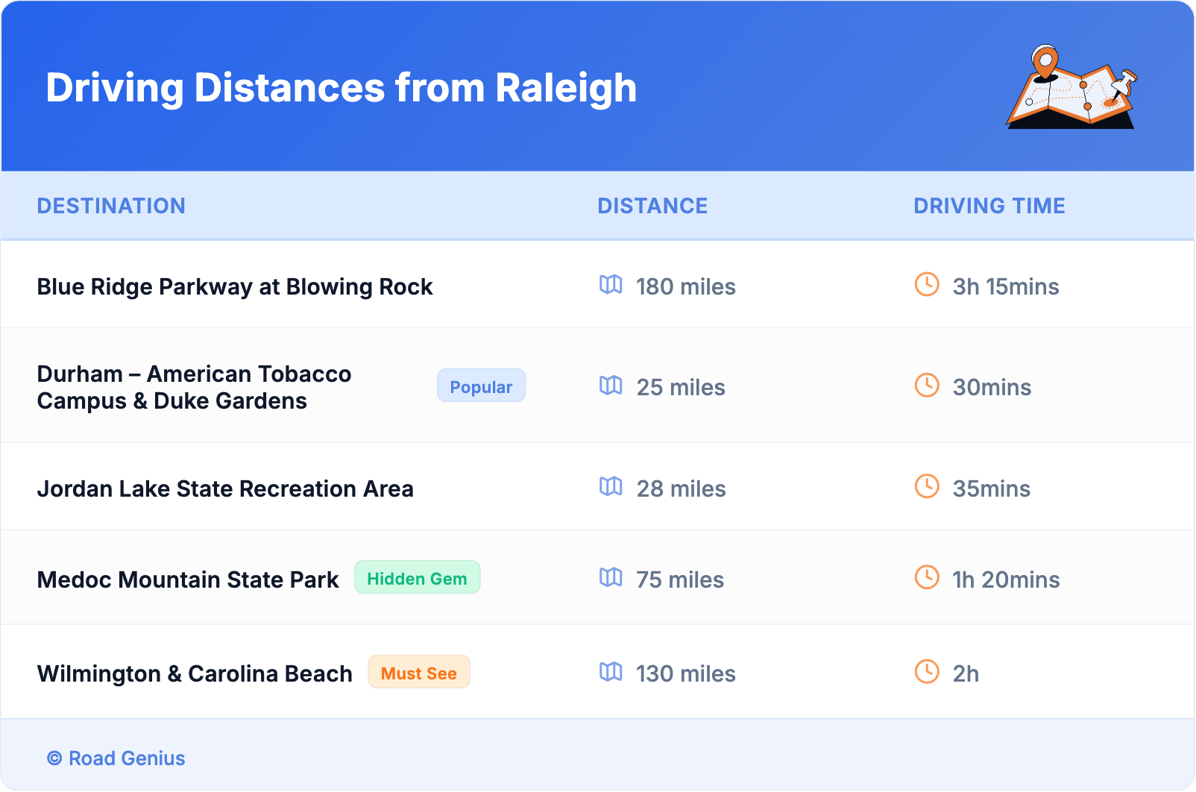The image size is (1196, 792).
Task: Select the Hidden Gem badge
Action: 417,578
